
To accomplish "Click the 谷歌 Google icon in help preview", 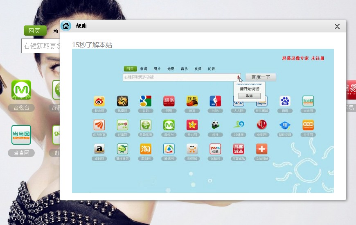I will pos(146,101).
